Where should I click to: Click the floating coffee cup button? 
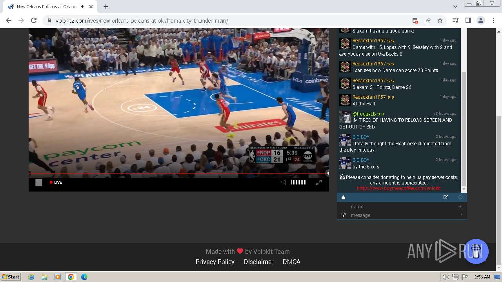pyautogui.click(x=476, y=251)
